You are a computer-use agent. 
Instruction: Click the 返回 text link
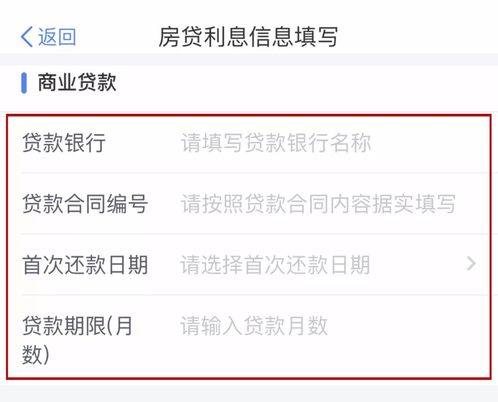[x=57, y=37]
